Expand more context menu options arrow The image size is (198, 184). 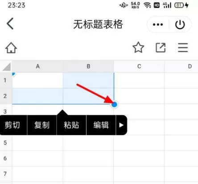[x=121, y=125]
